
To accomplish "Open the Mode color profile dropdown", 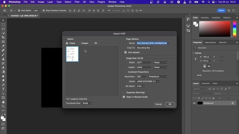I will 149,82.
